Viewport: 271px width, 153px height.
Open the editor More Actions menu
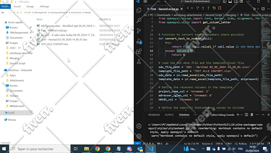(x=268, y=9)
